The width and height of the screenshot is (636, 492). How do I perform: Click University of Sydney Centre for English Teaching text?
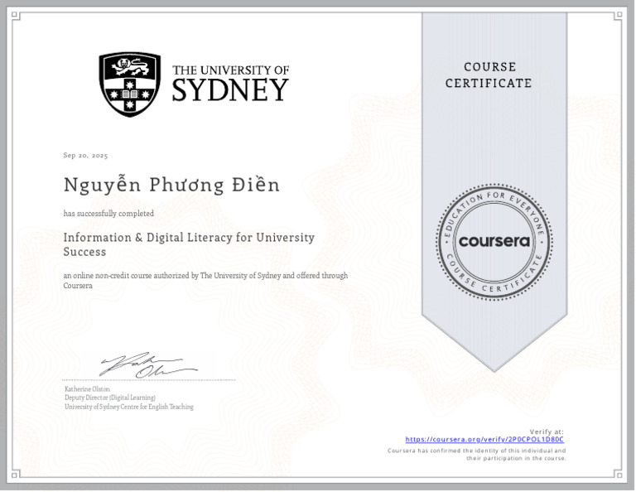(x=129, y=407)
